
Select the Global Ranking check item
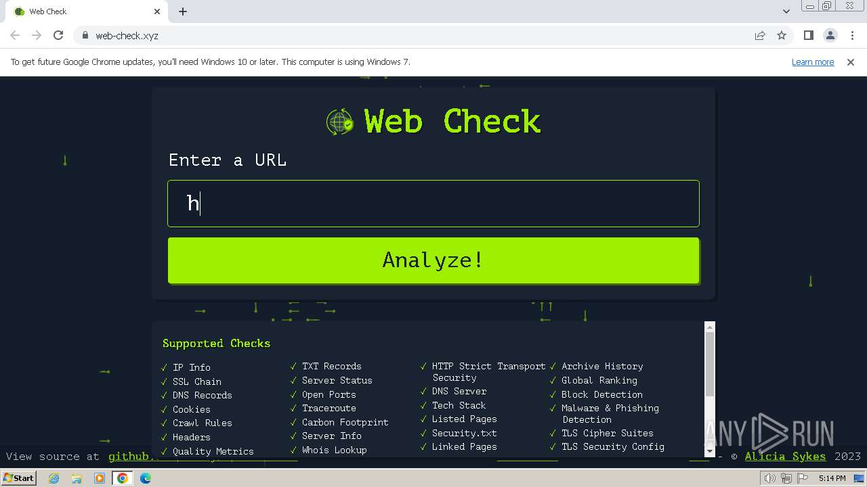tap(599, 380)
